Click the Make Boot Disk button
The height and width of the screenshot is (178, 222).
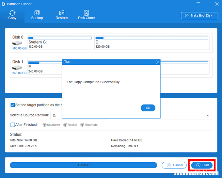(199, 15)
